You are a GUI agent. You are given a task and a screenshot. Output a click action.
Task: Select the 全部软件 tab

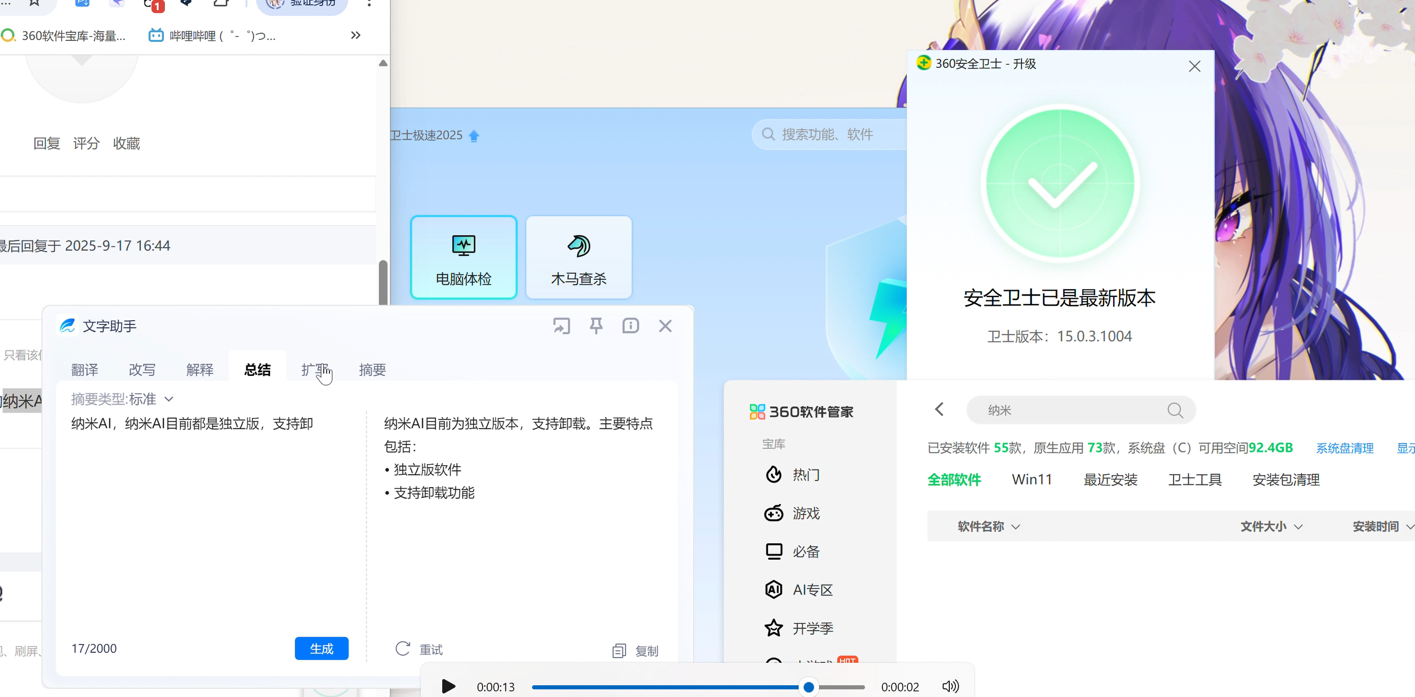(x=954, y=479)
